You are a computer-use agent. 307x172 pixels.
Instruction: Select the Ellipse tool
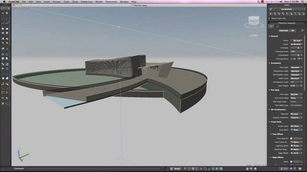click(x=3, y=33)
